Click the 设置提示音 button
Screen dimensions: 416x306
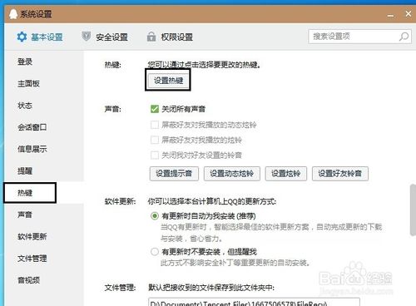(x=174, y=174)
